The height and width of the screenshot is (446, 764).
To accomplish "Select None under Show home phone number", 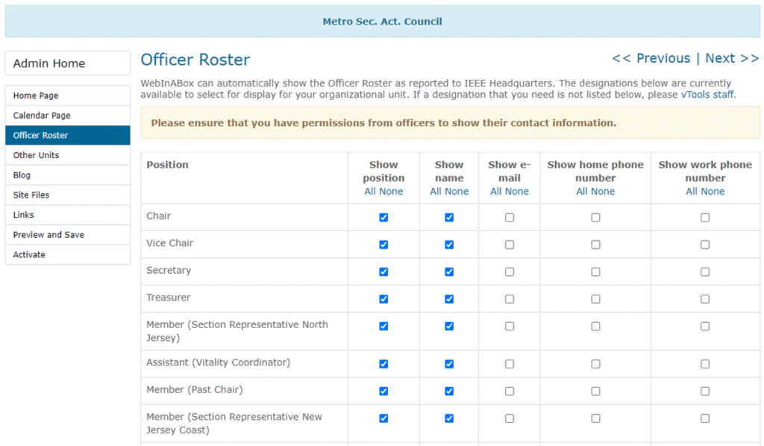I will pyautogui.click(x=603, y=192).
